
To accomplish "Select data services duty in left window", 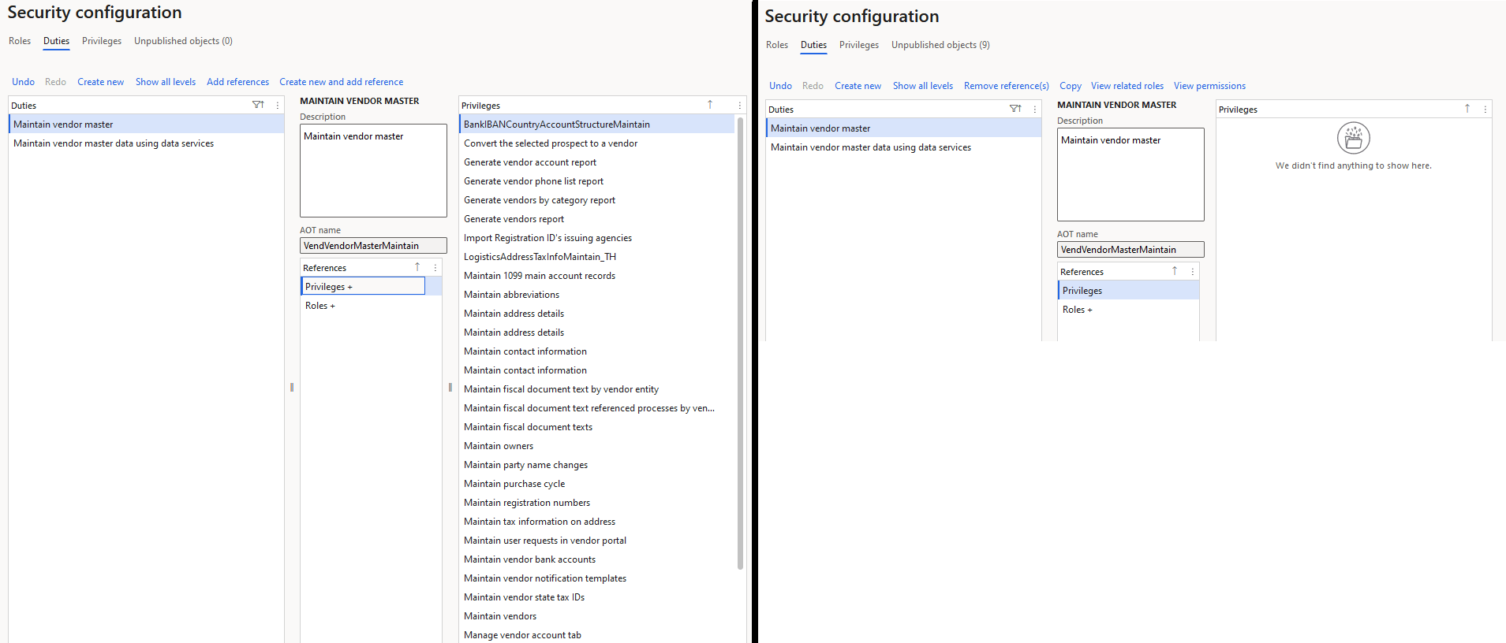I will click(x=146, y=143).
